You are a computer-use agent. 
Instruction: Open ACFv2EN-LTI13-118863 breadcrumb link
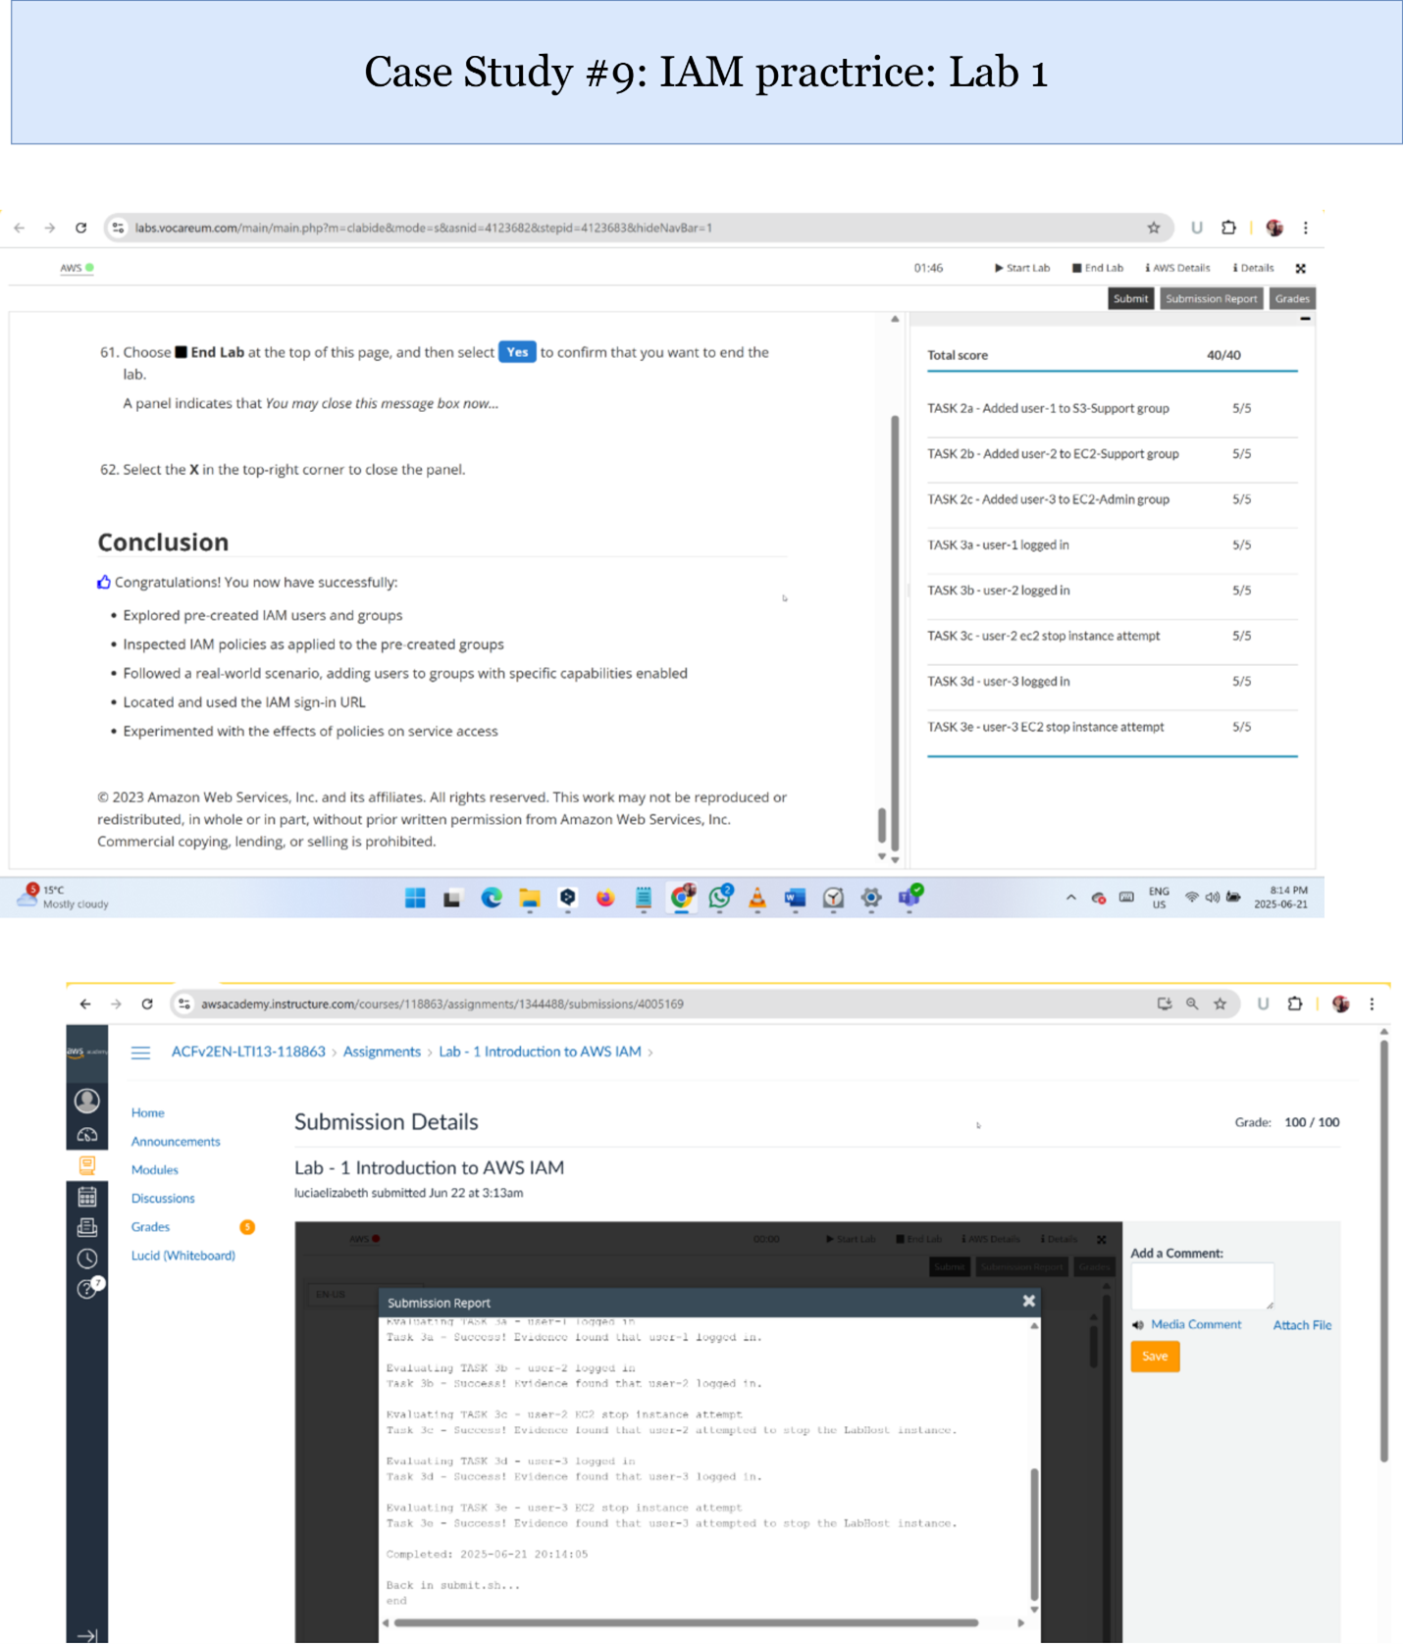[248, 1052]
